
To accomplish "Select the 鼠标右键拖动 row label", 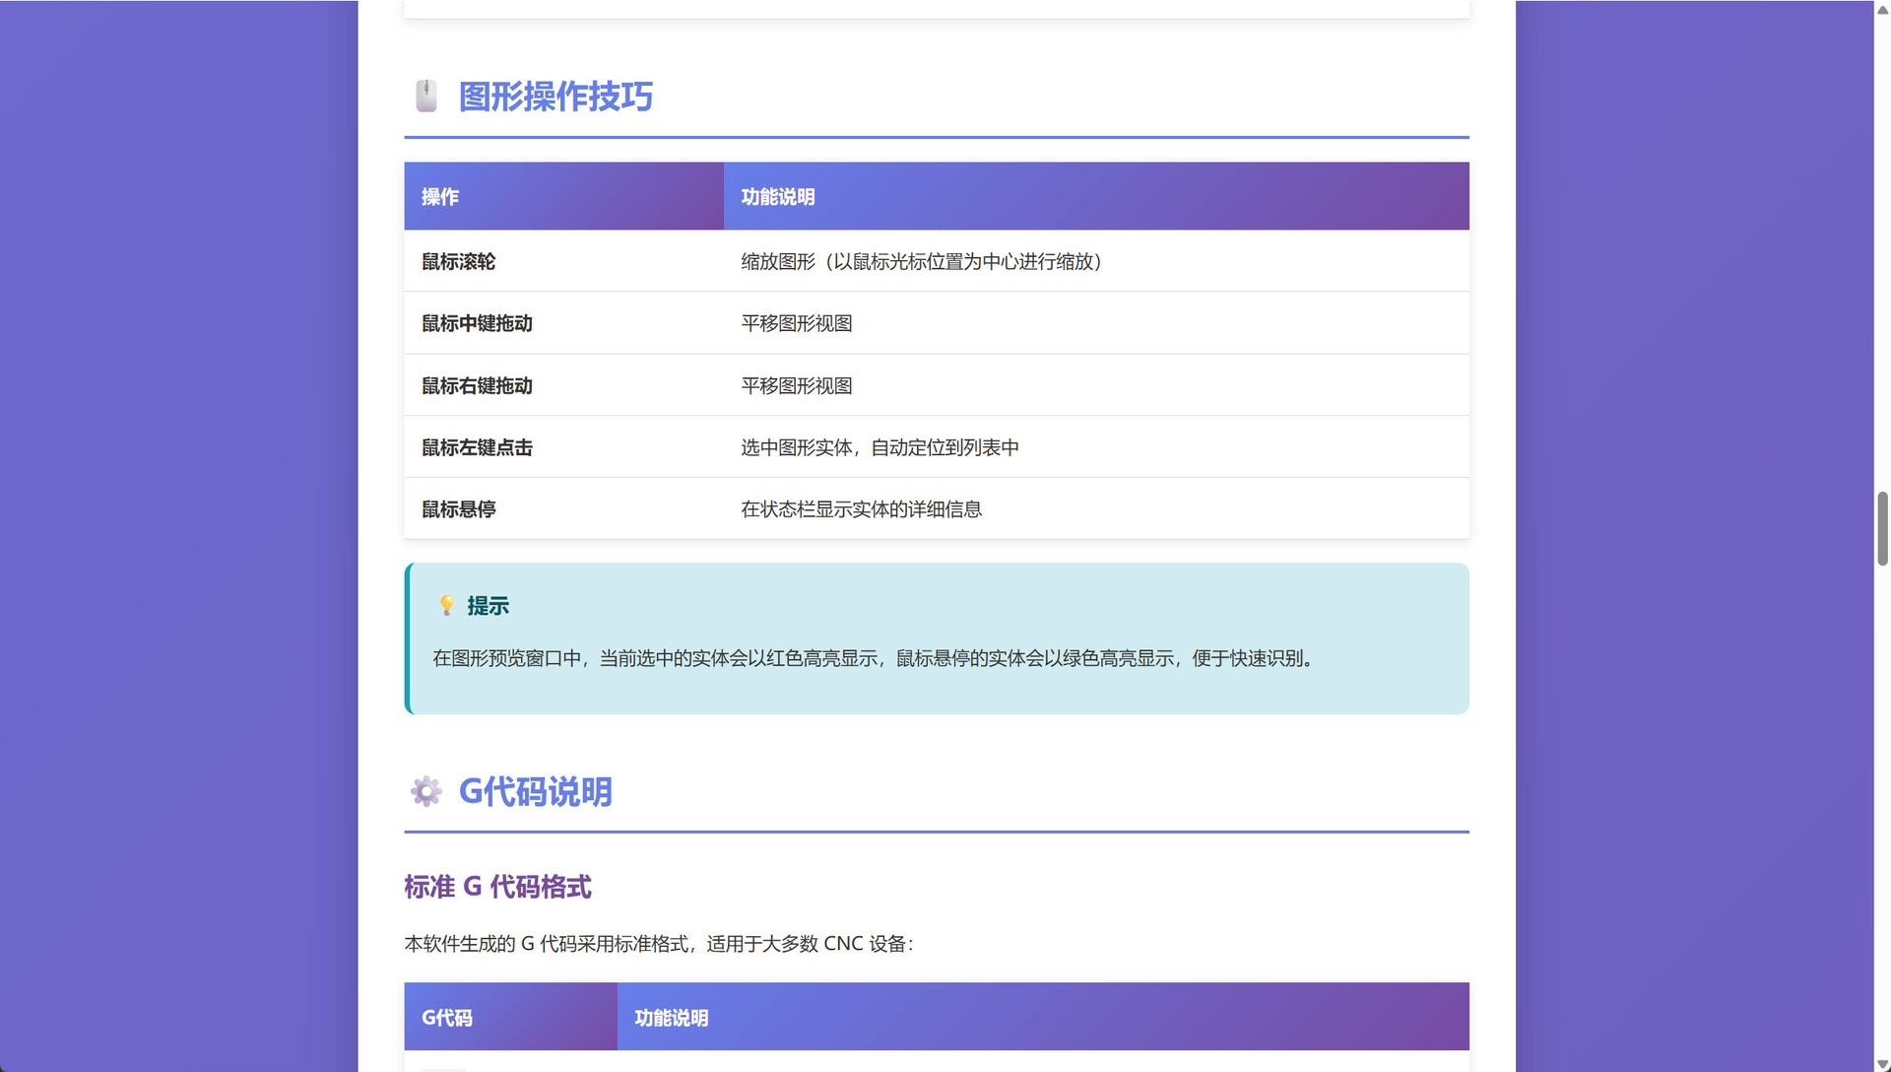I will (477, 386).
